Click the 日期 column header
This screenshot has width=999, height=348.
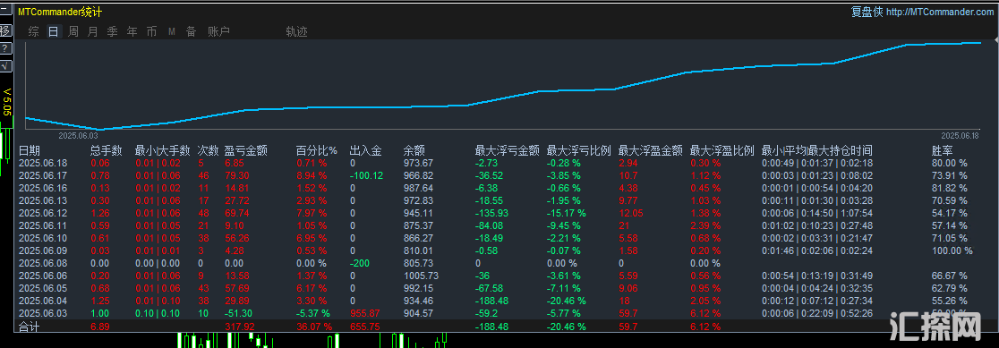pos(30,151)
